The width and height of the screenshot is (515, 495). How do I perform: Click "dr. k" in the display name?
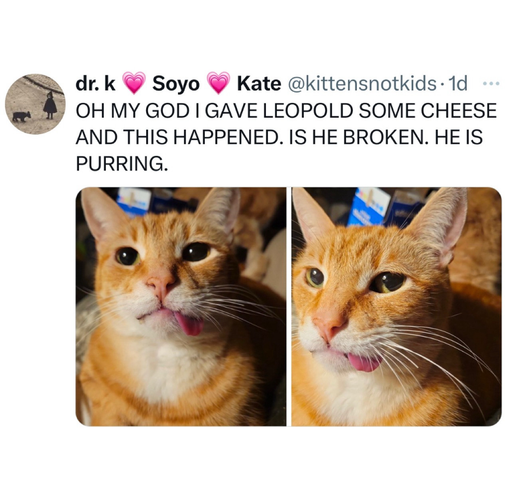[96, 84]
